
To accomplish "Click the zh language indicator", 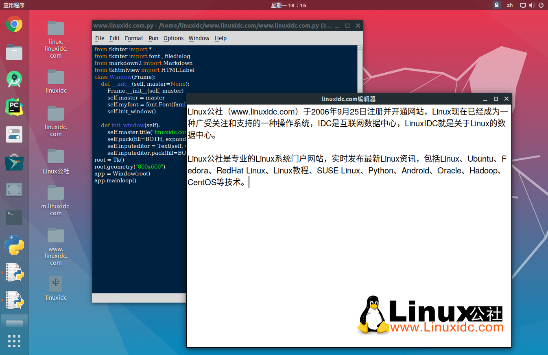I will click(510, 5).
